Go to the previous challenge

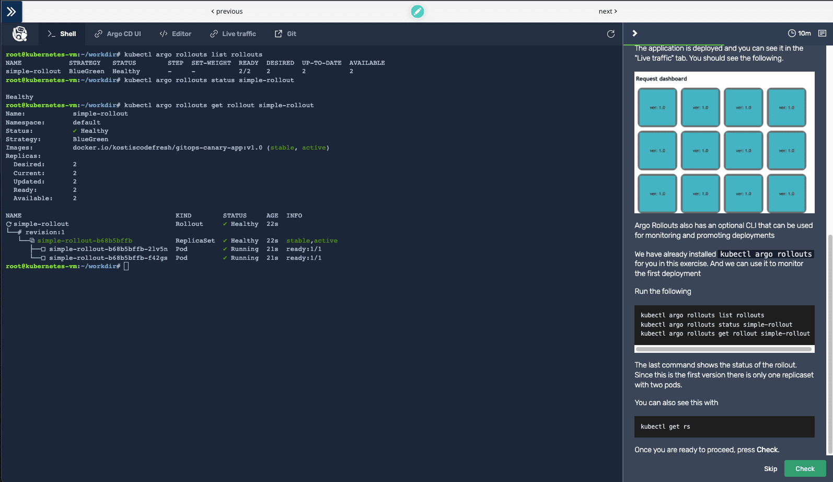pos(227,12)
